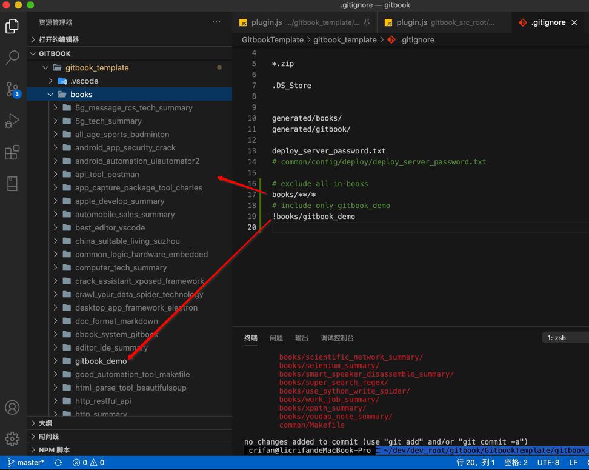Open the Run and Debug view
The height and width of the screenshot is (470, 589).
(x=12, y=121)
